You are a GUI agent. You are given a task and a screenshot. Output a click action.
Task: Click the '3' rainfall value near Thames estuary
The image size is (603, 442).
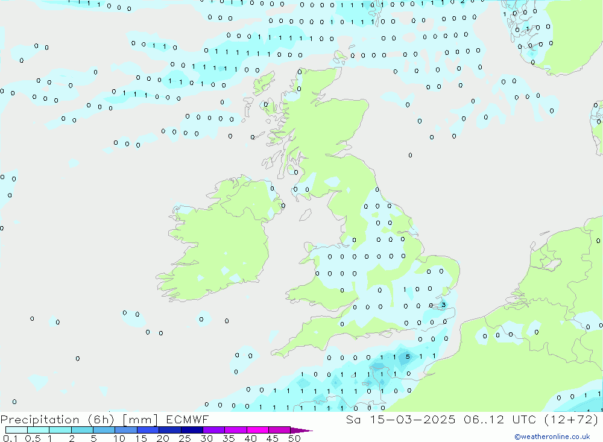point(443,305)
